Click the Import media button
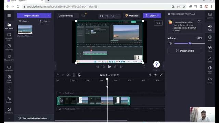Viewport: 219px width, 123px height. click(x=31, y=16)
